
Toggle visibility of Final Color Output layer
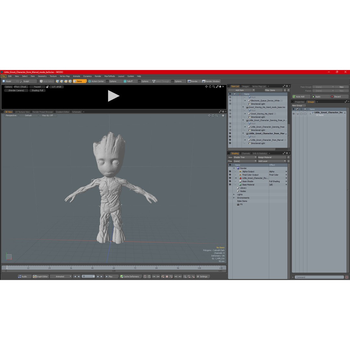230,175
